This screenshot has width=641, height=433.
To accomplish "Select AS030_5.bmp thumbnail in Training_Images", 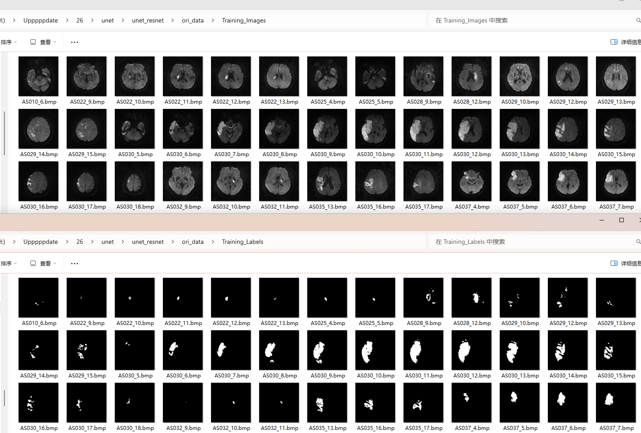I will click(x=135, y=129).
